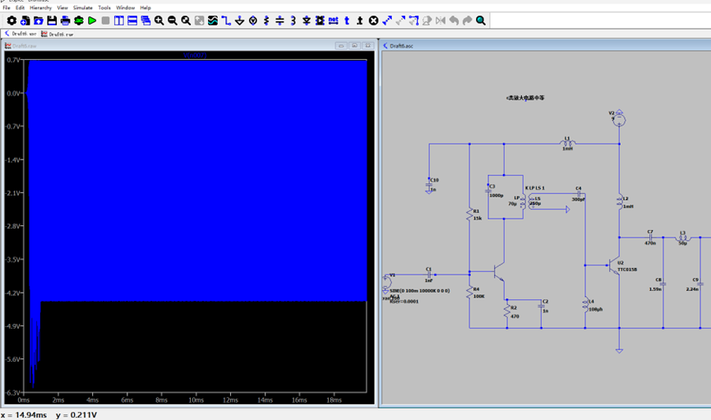Add a SPICE directive
711x420 pixels.
click(360, 21)
